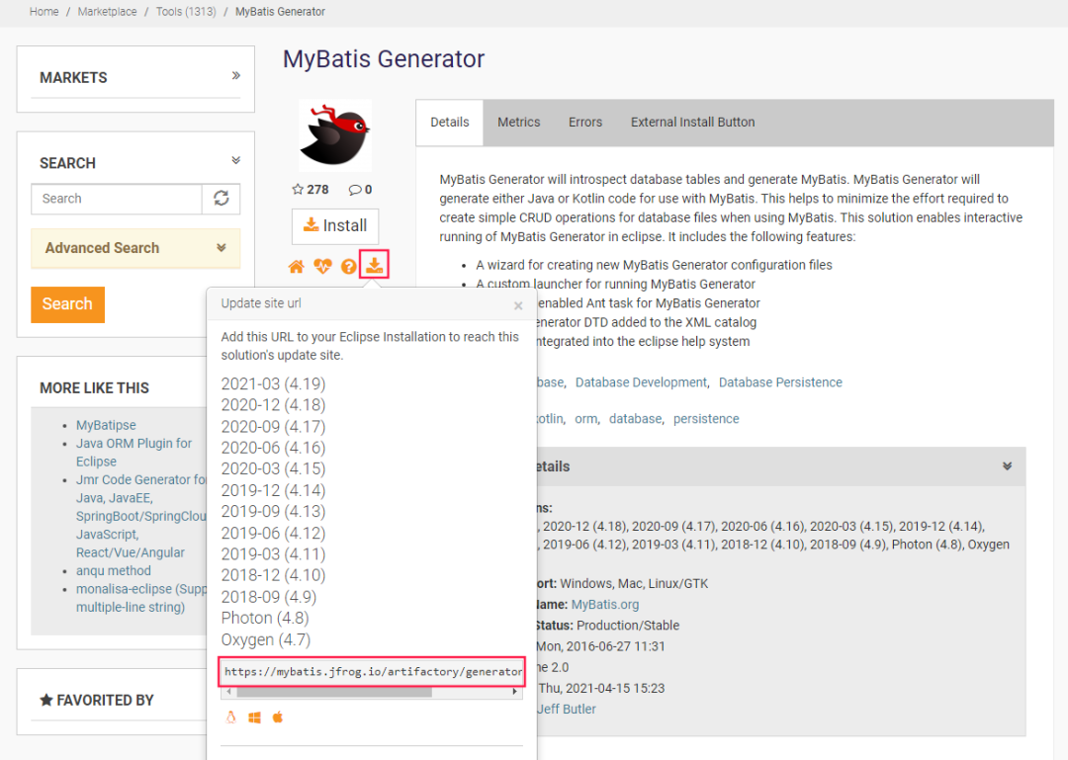Screen dimensions: 1068x760
Task: Select 2018-09 (4.9) release entry
Action: (x=268, y=597)
